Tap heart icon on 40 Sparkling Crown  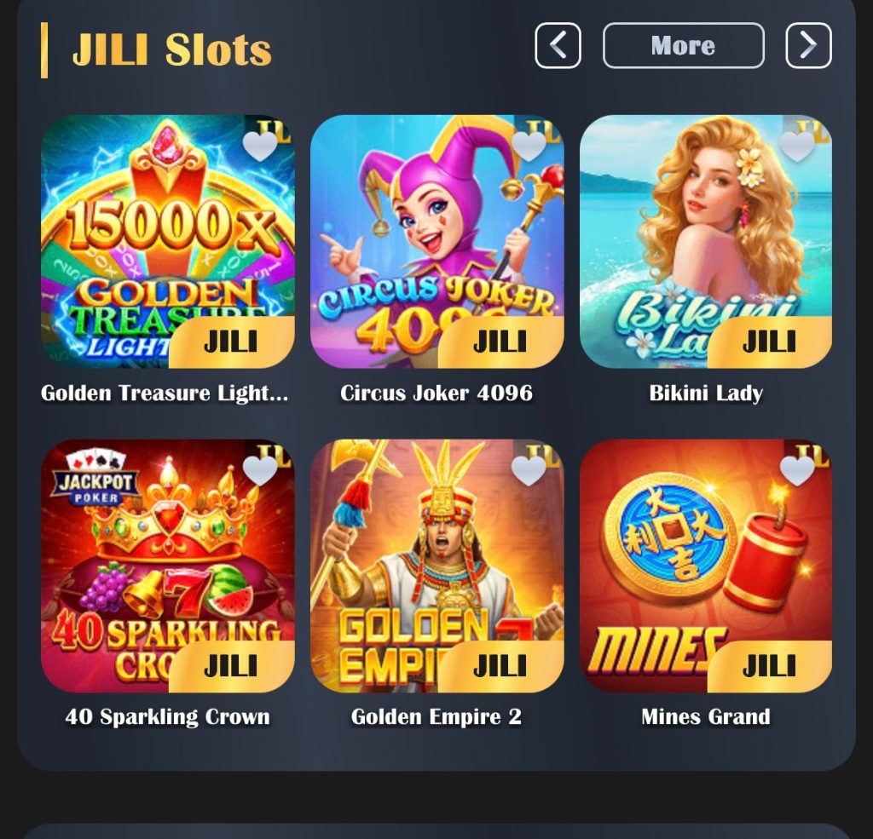click(260, 471)
